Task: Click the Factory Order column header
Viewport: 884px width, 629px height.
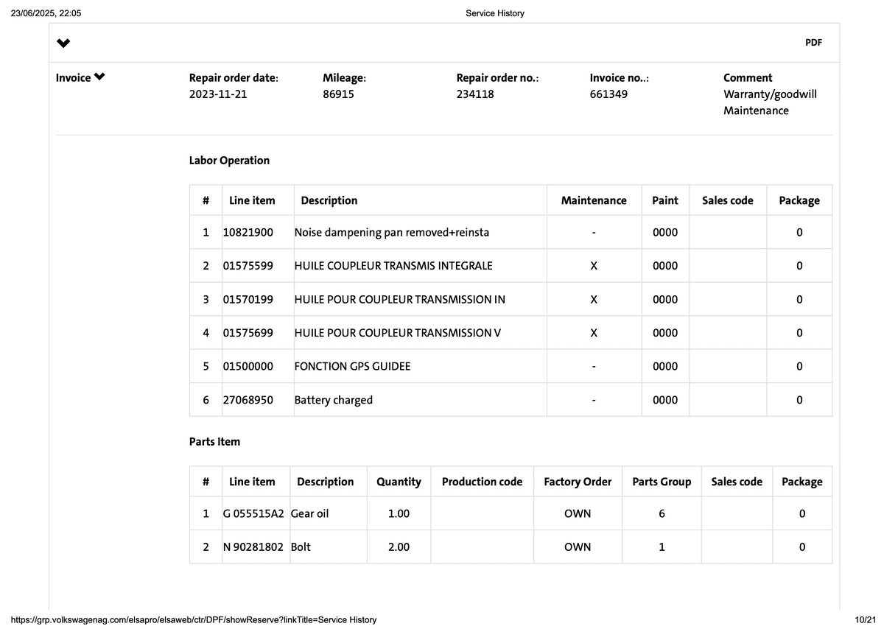Action: [578, 482]
